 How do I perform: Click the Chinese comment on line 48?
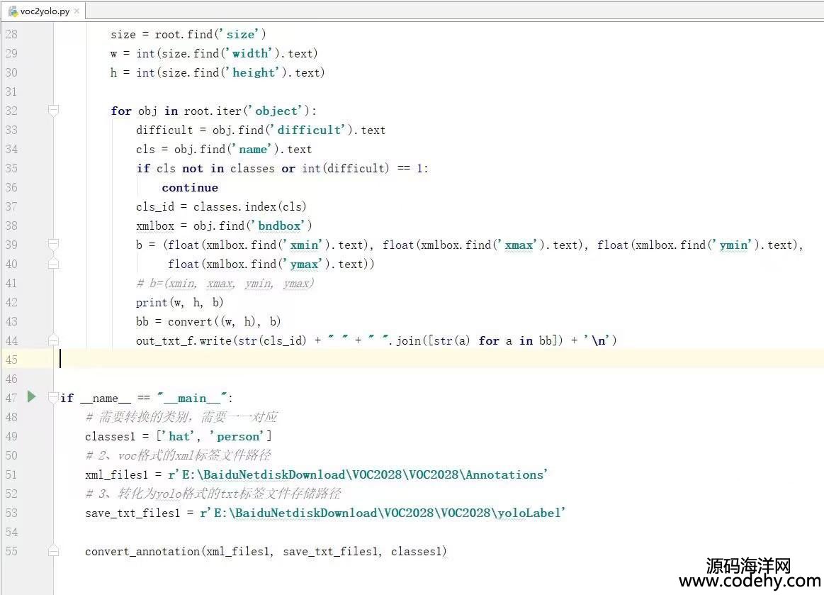click(x=181, y=417)
